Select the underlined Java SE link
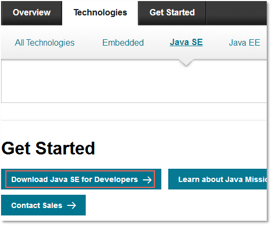271x225 pixels. pos(186,42)
